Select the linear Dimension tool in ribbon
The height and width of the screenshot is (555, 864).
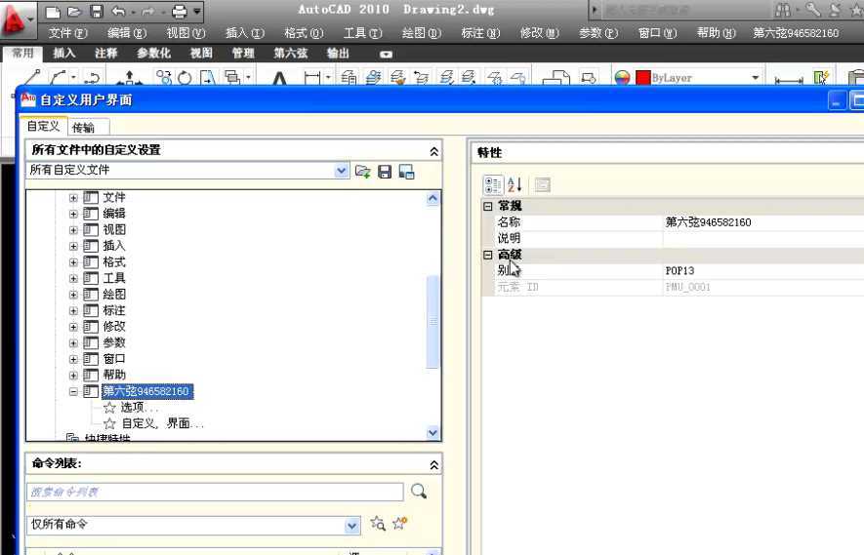[x=311, y=78]
